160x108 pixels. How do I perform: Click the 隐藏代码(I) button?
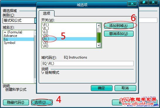pos(16,102)
